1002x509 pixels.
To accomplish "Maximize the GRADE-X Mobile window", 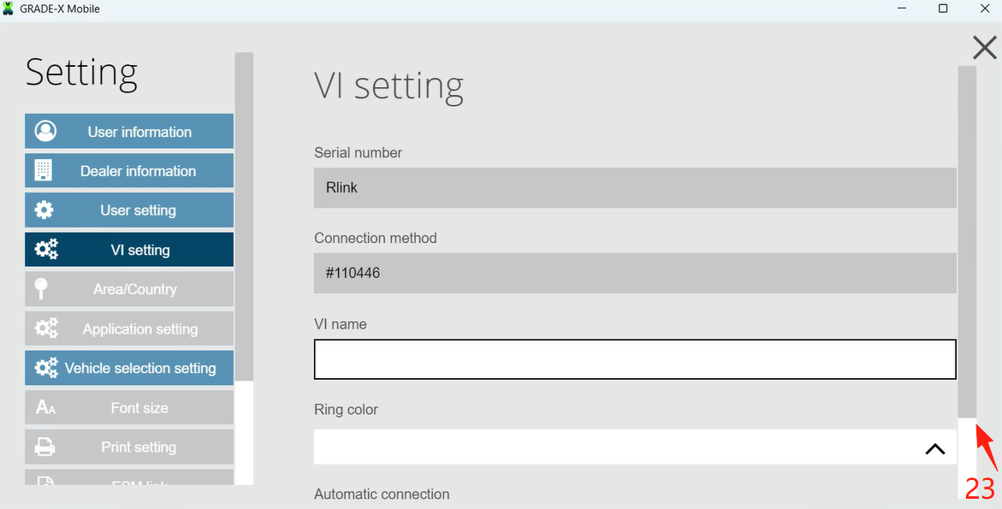I will 943,9.
